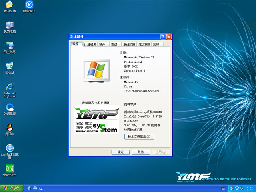
Task: Click the 物理地址扩展 text
Action: click(x=133, y=130)
